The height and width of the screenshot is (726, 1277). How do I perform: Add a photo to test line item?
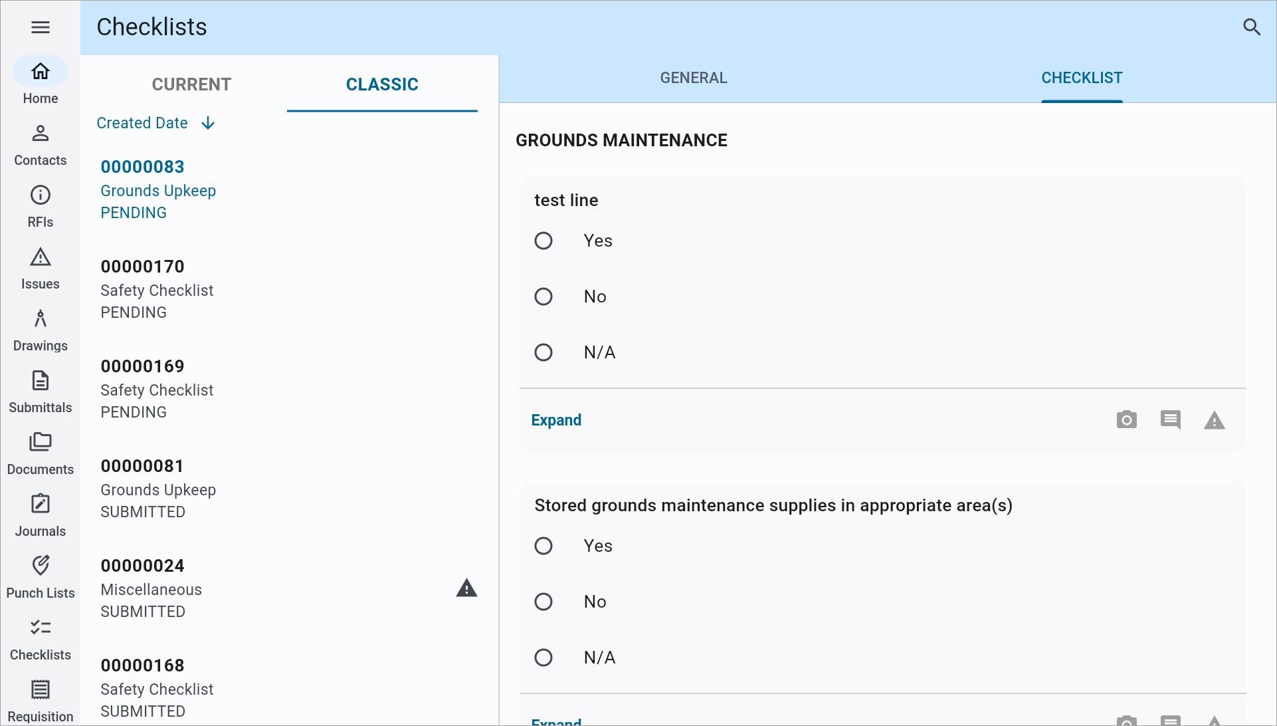click(x=1127, y=420)
